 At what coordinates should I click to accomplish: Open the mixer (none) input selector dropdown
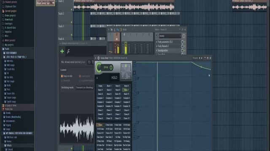coord(170,36)
